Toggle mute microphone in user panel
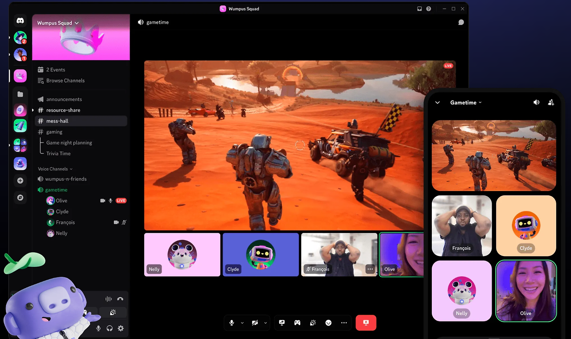 pos(98,328)
